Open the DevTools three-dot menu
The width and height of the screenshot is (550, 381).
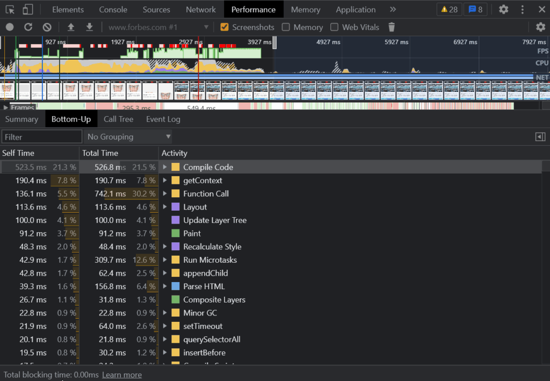(x=523, y=9)
